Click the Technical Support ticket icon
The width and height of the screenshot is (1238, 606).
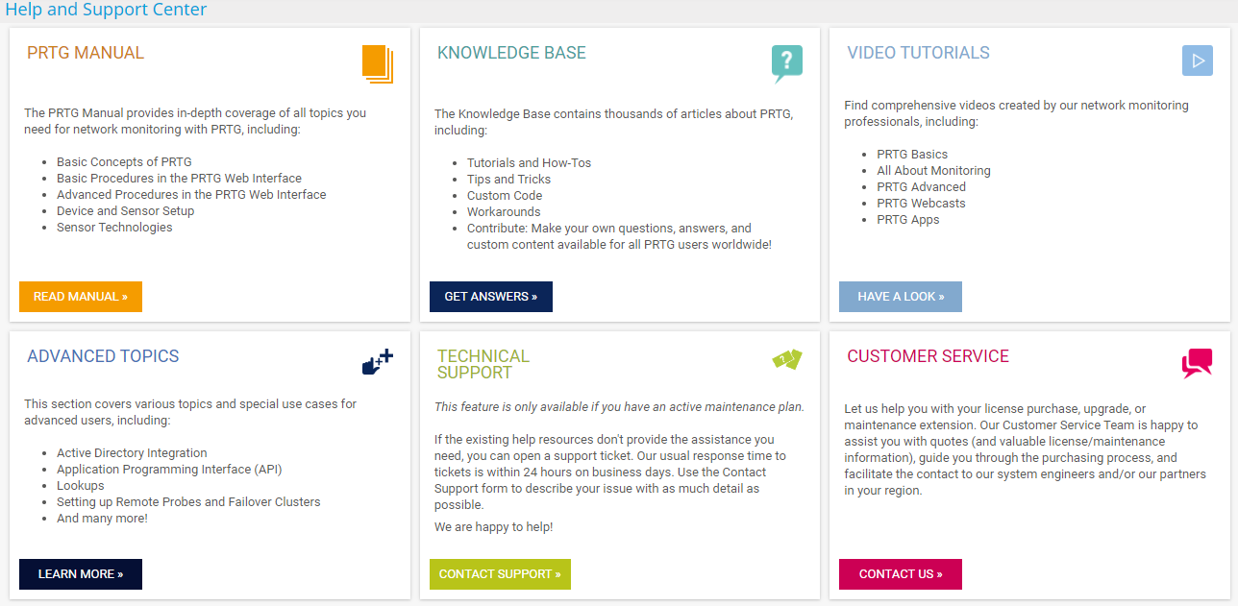[x=786, y=359]
